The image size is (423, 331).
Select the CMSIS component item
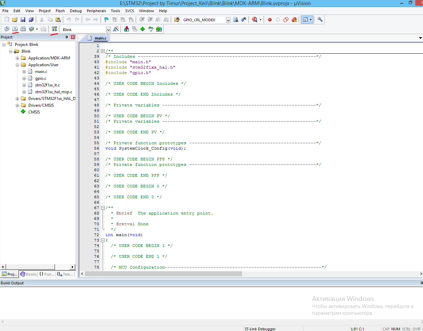coord(34,112)
